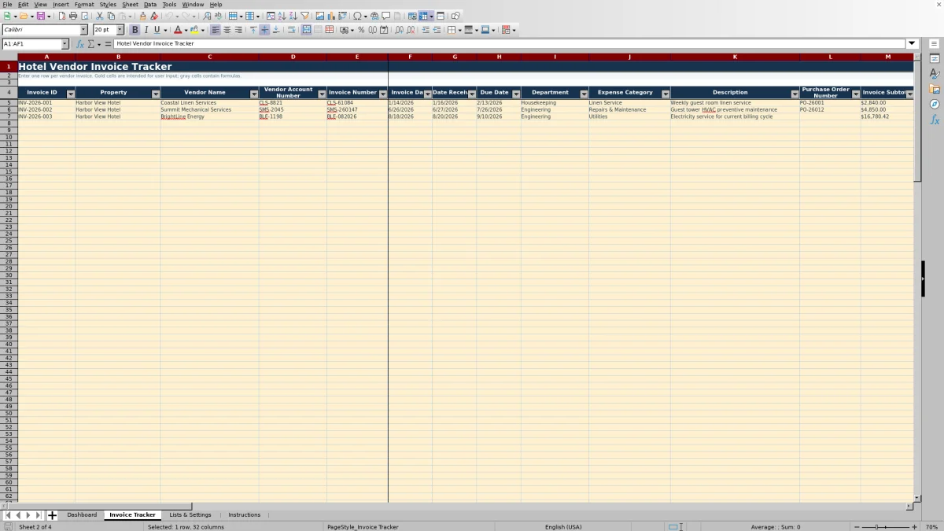This screenshot has width=944, height=531.
Task: Click the zoom-in plus button
Action: pos(913,526)
